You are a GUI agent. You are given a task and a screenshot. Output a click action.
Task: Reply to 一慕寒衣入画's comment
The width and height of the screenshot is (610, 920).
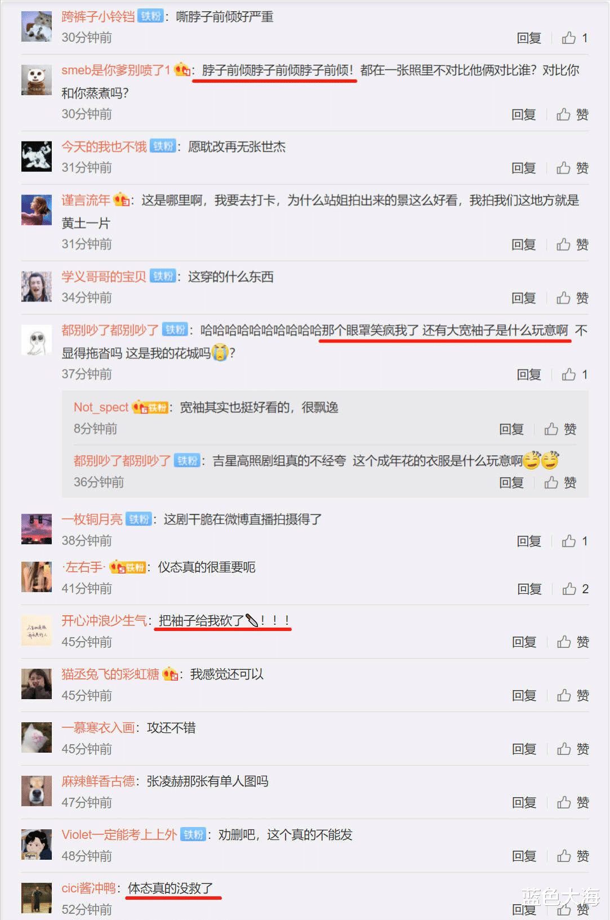pos(524,749)
